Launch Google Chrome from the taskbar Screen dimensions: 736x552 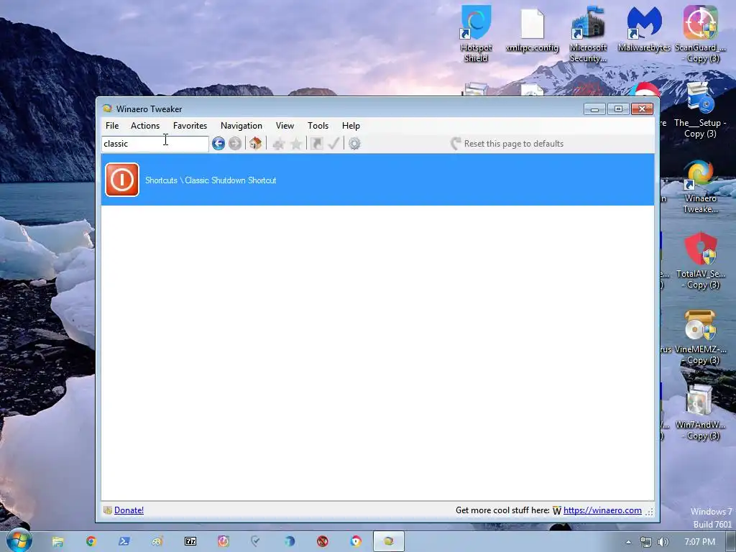[x=91, y=542]
